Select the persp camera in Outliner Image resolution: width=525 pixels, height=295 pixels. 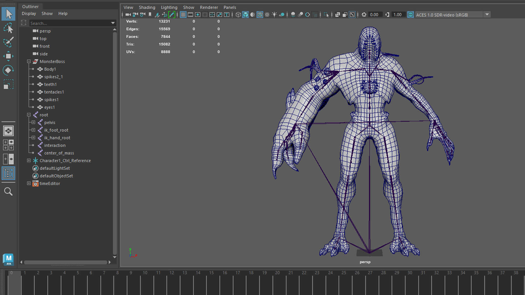pos(45,31)
